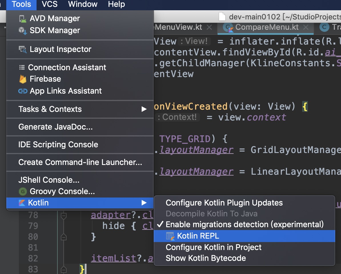This screenshot has height=274, width=341.
Task: Click adapter reference on line 78
Action: (111, 215)
